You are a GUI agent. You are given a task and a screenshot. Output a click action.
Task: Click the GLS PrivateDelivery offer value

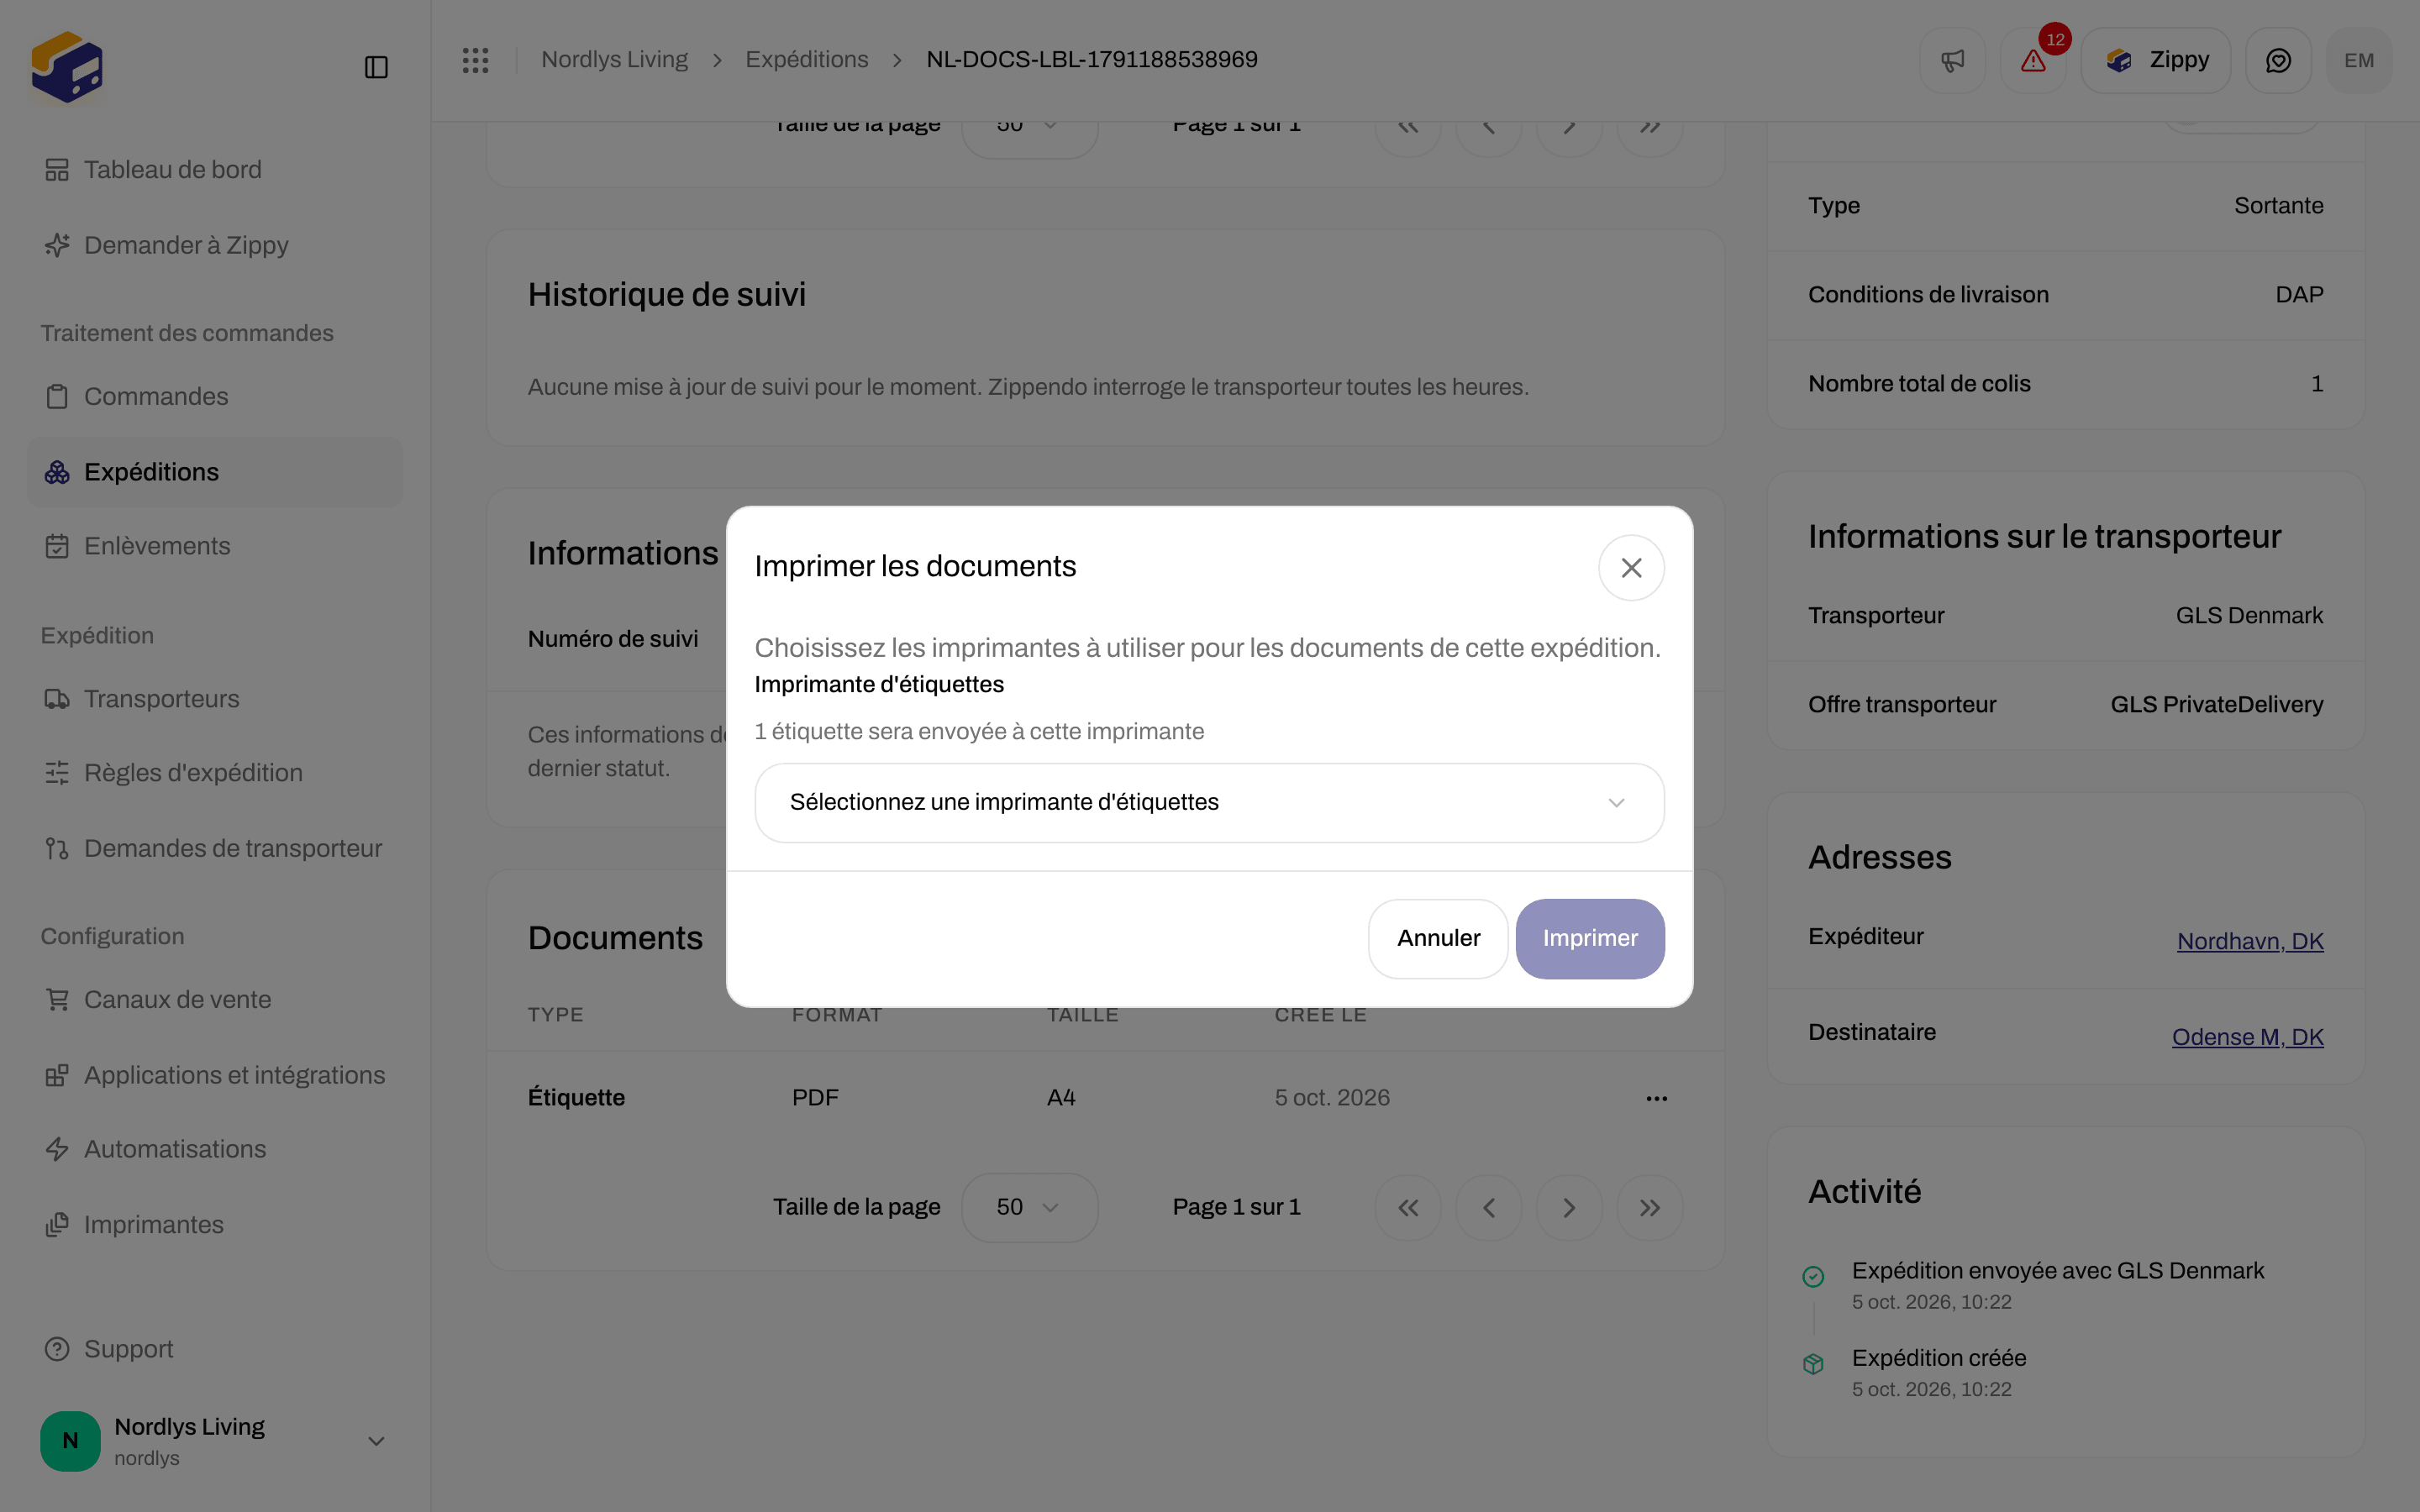[x=2217, y=704]
